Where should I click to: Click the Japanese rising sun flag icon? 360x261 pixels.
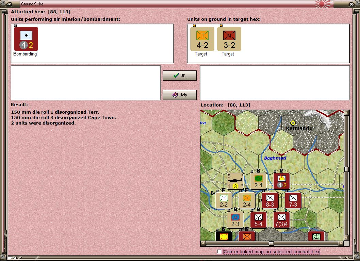[x=323, y=4]
